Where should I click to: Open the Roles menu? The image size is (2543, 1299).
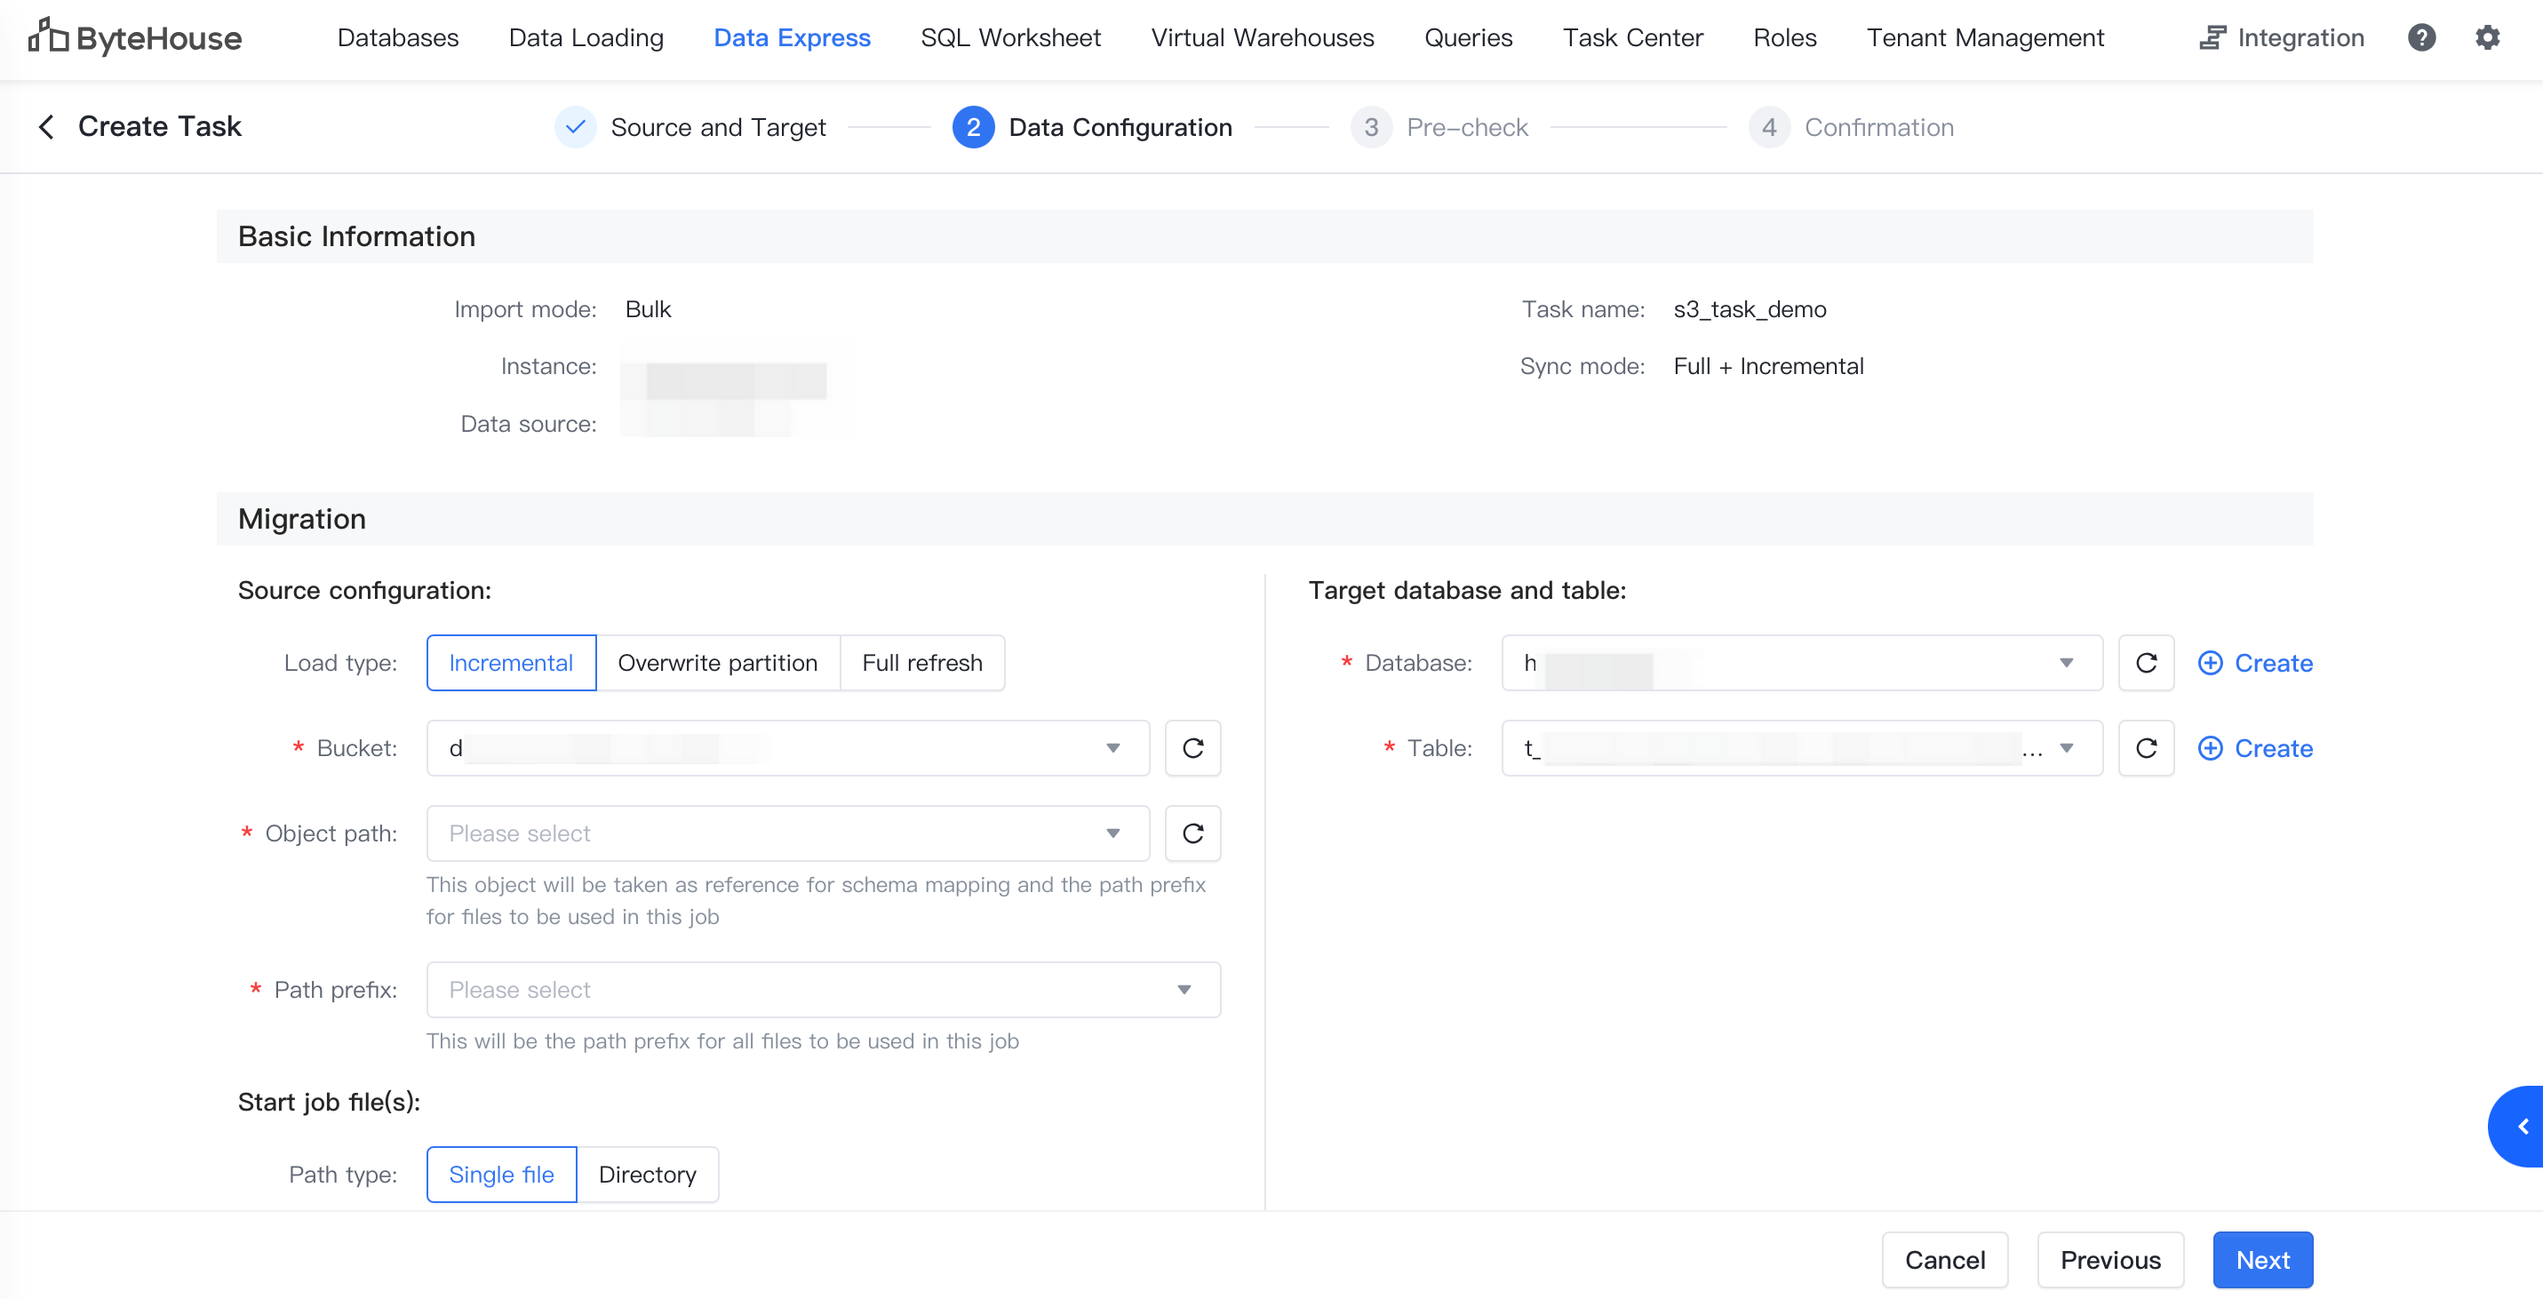tap(1785, 37)
